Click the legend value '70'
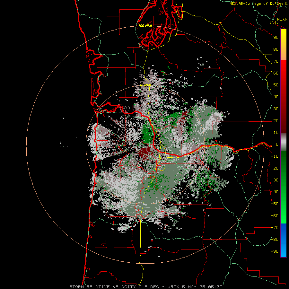 point(276,61)
